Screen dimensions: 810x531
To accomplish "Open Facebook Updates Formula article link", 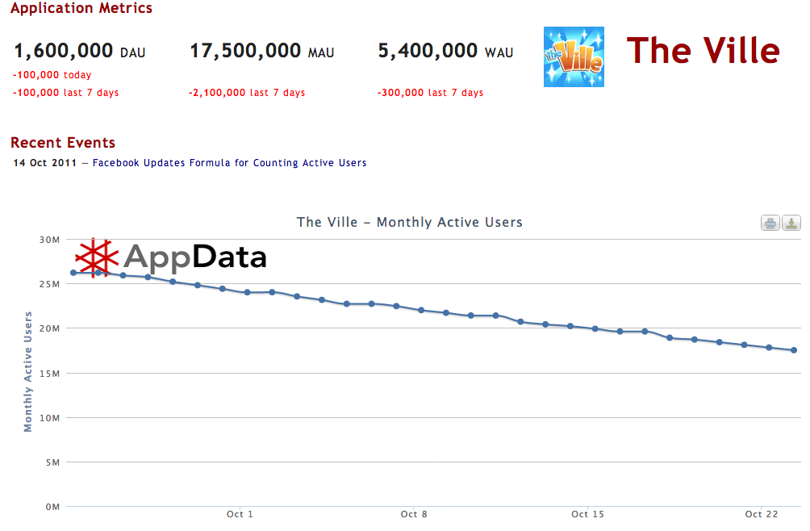I will point(229,163).
